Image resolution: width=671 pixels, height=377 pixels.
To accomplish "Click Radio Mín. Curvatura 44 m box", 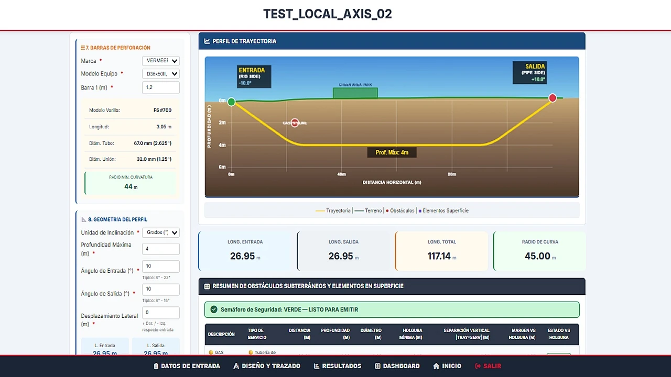I will pos(131,183).
